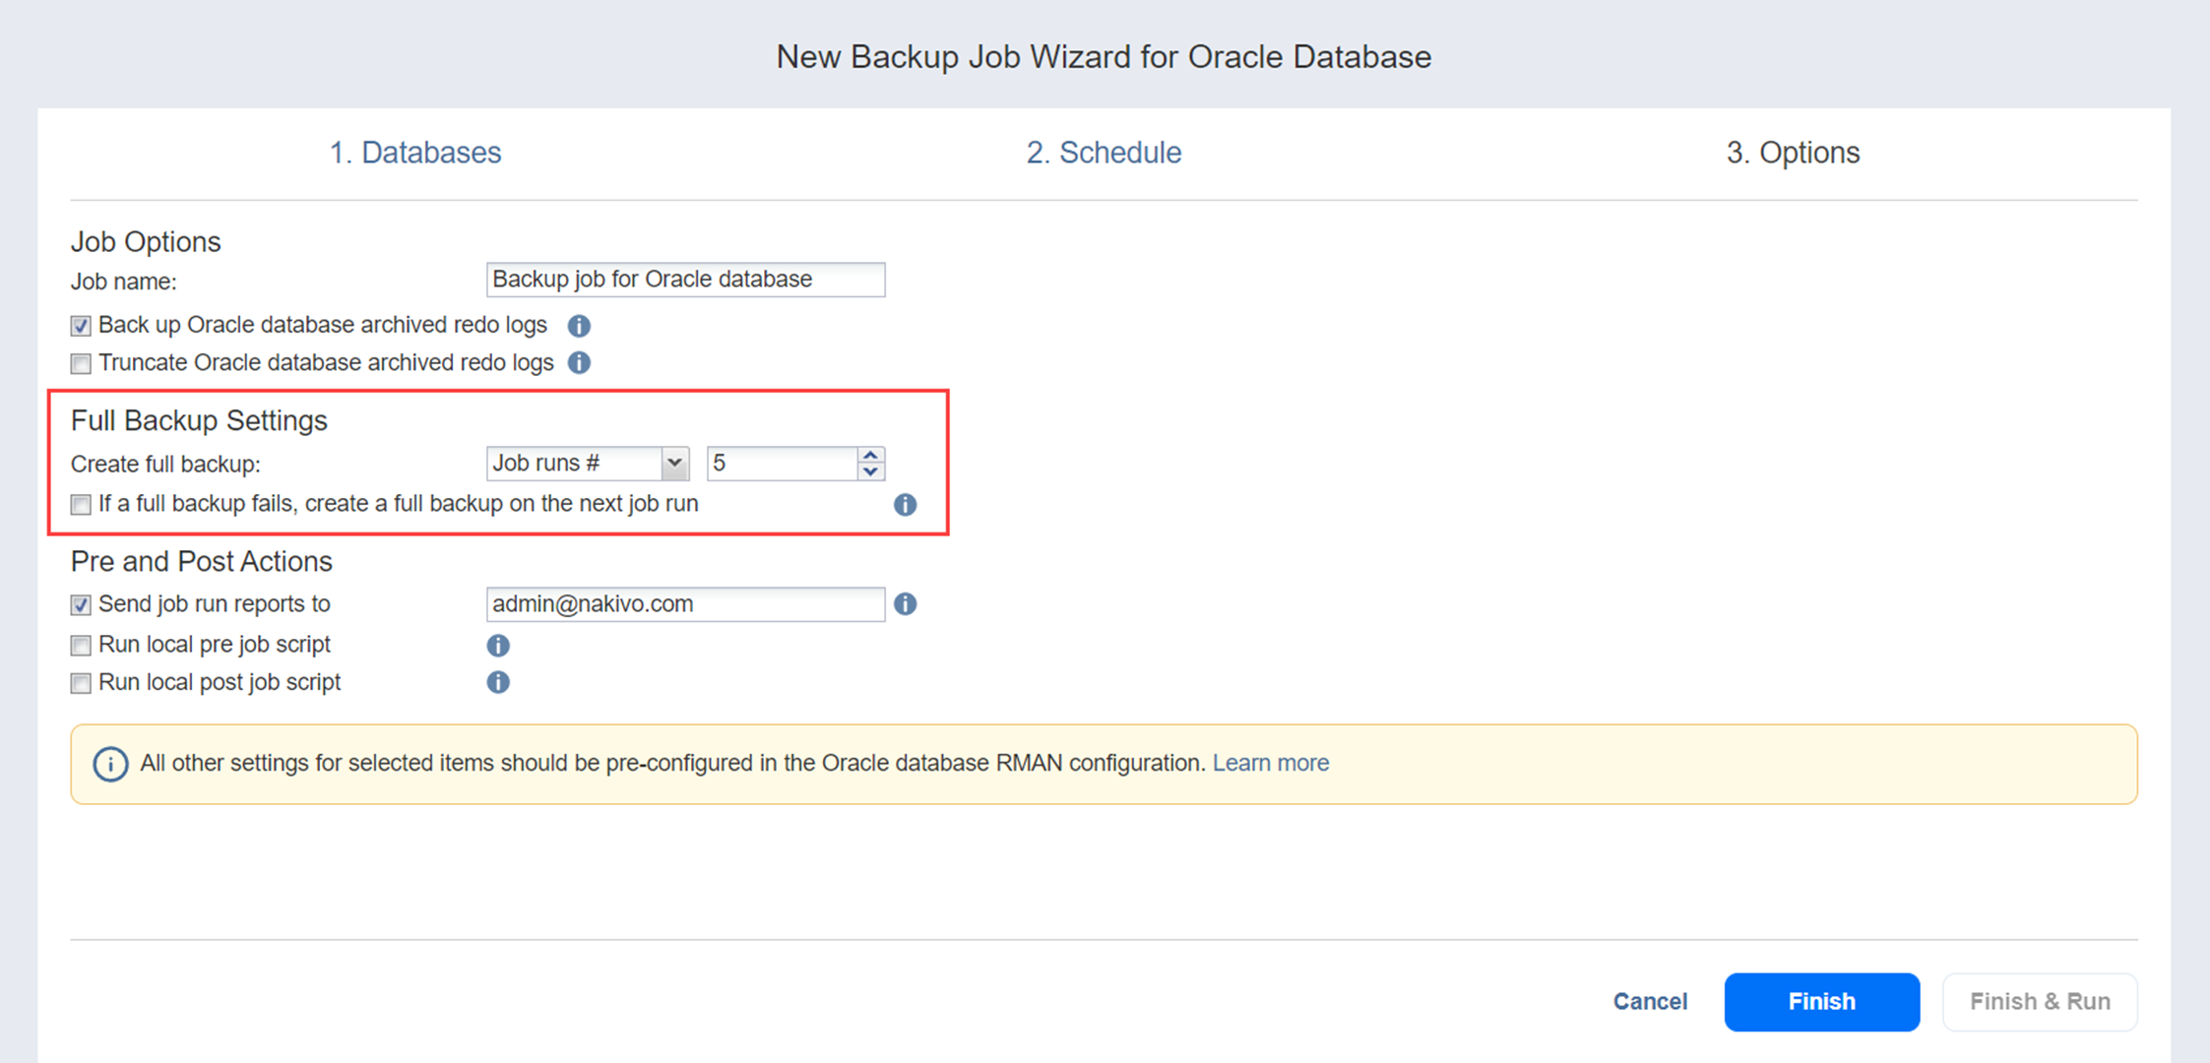Go to the 2. Schedule step
Image resolution: width=2210 pixels, height=1063 pixels.
pyautogui.click(x=1104, y=153)
